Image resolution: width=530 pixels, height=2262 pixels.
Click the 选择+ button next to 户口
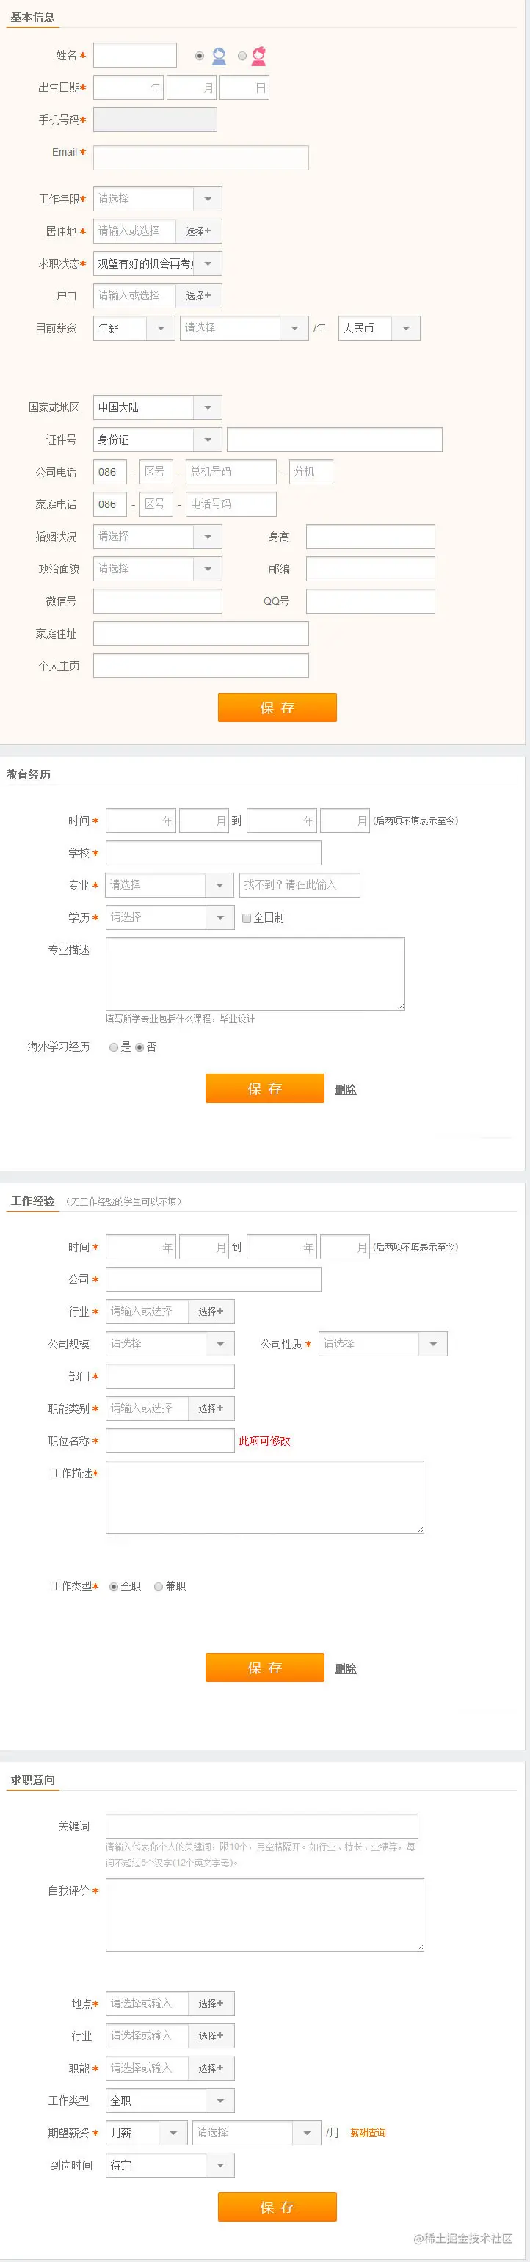click(199, 295)
